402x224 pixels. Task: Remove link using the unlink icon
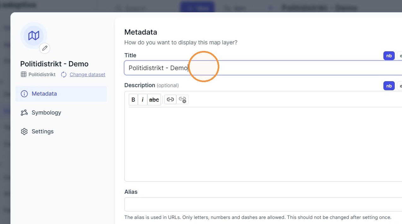tap(182, 100)
